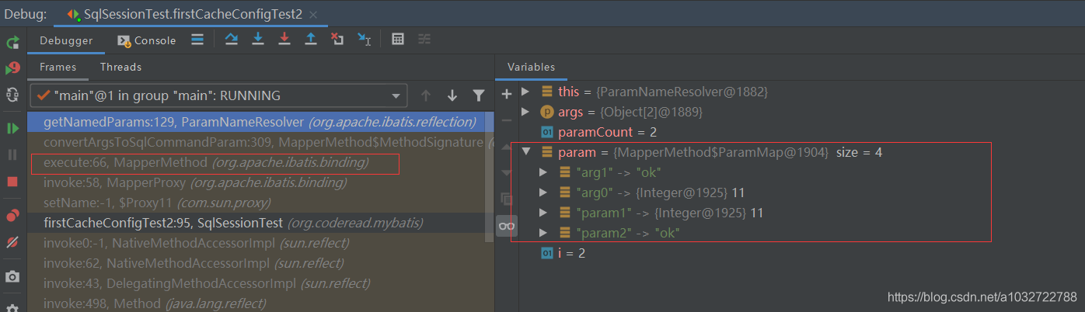Image resolution: width=1085 pixels, height=312 pixels.
Task: Select the Variables tab
Action: click(x=532, y=67)
